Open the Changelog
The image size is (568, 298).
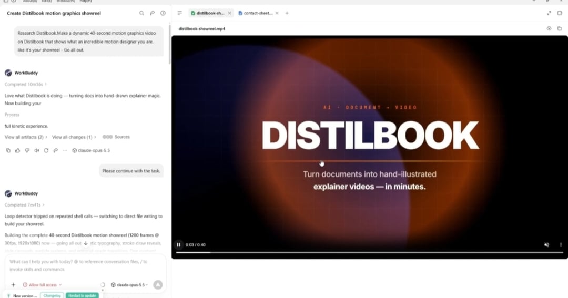click(52, 295)
